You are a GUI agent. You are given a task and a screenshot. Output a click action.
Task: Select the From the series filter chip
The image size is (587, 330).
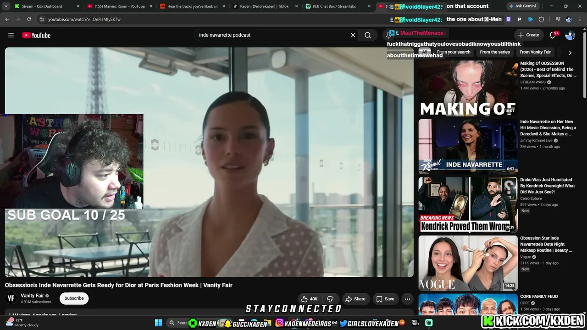point(495,52)
